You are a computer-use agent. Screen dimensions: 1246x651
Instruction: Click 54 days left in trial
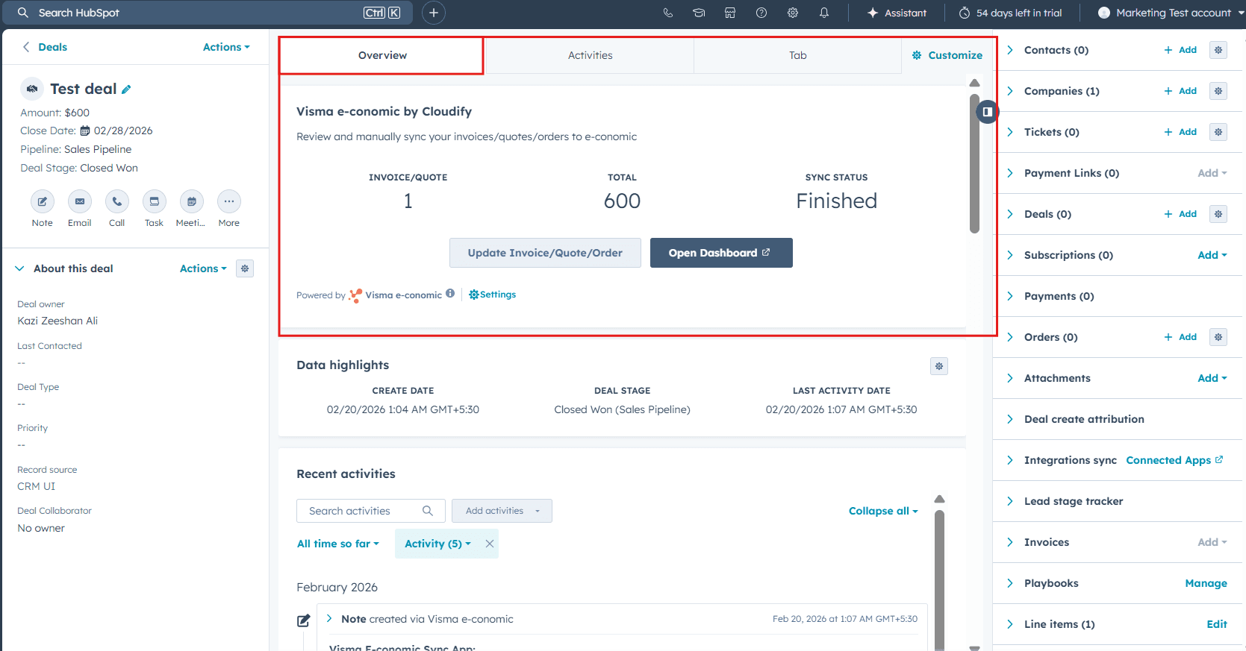[1010, 13]
